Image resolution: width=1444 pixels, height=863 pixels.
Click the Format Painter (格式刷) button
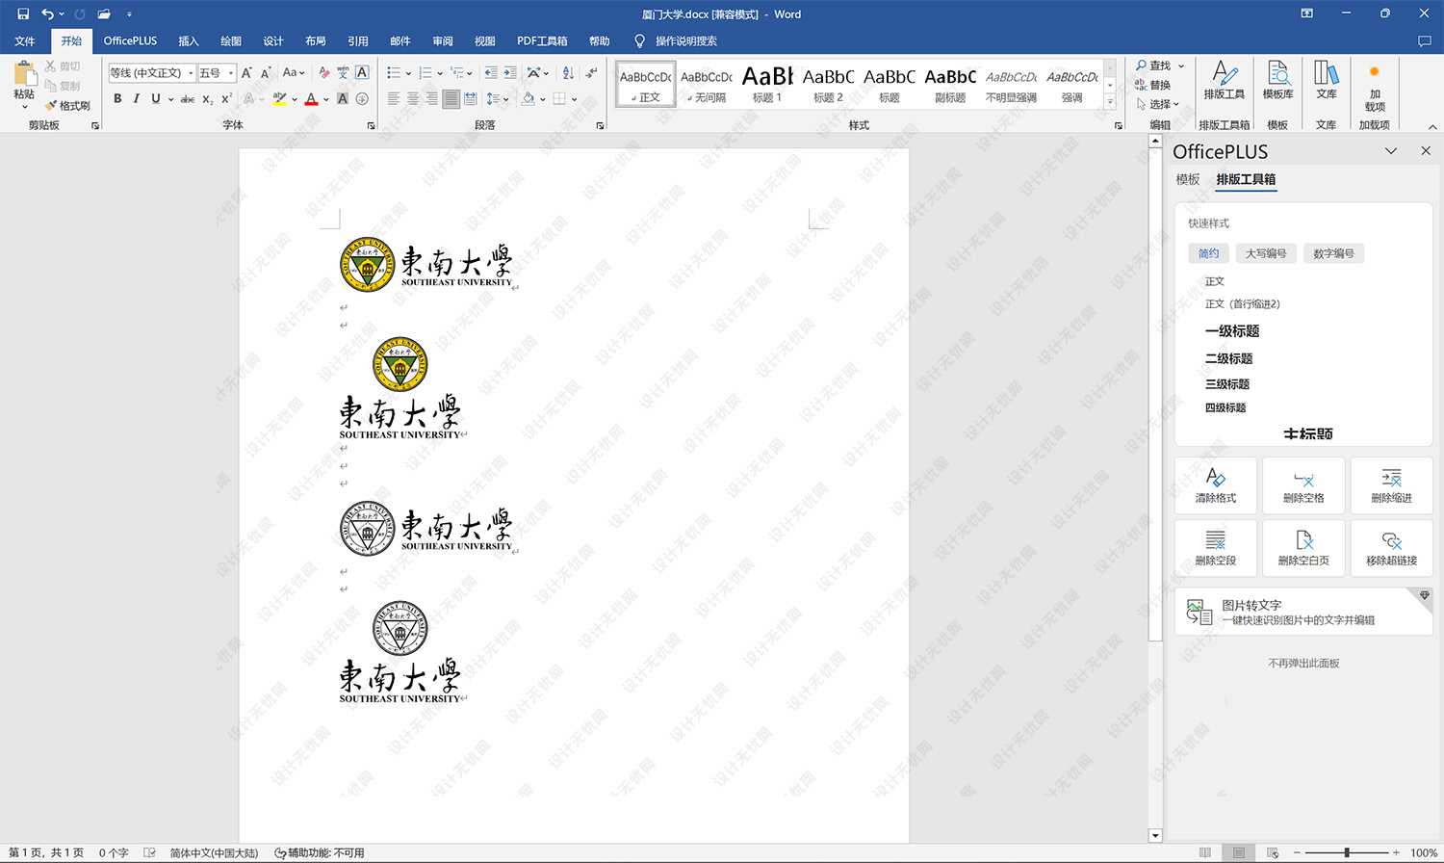coord(67,106)
